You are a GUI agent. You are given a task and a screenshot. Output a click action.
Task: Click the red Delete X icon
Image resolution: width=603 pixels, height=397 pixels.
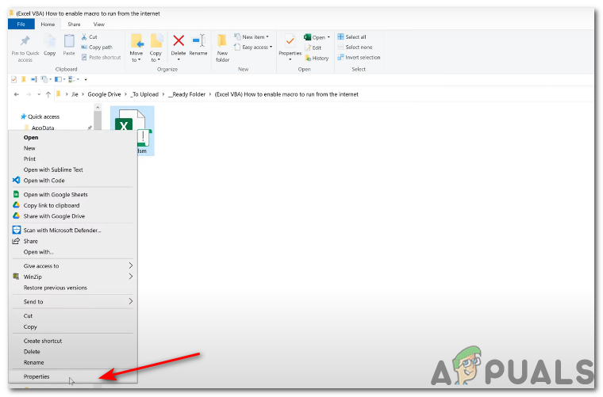click(x=179, y=40)
